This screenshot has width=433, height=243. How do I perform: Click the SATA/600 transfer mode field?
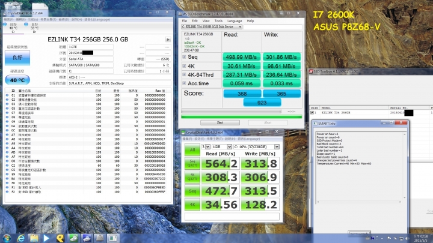point(91,65)
